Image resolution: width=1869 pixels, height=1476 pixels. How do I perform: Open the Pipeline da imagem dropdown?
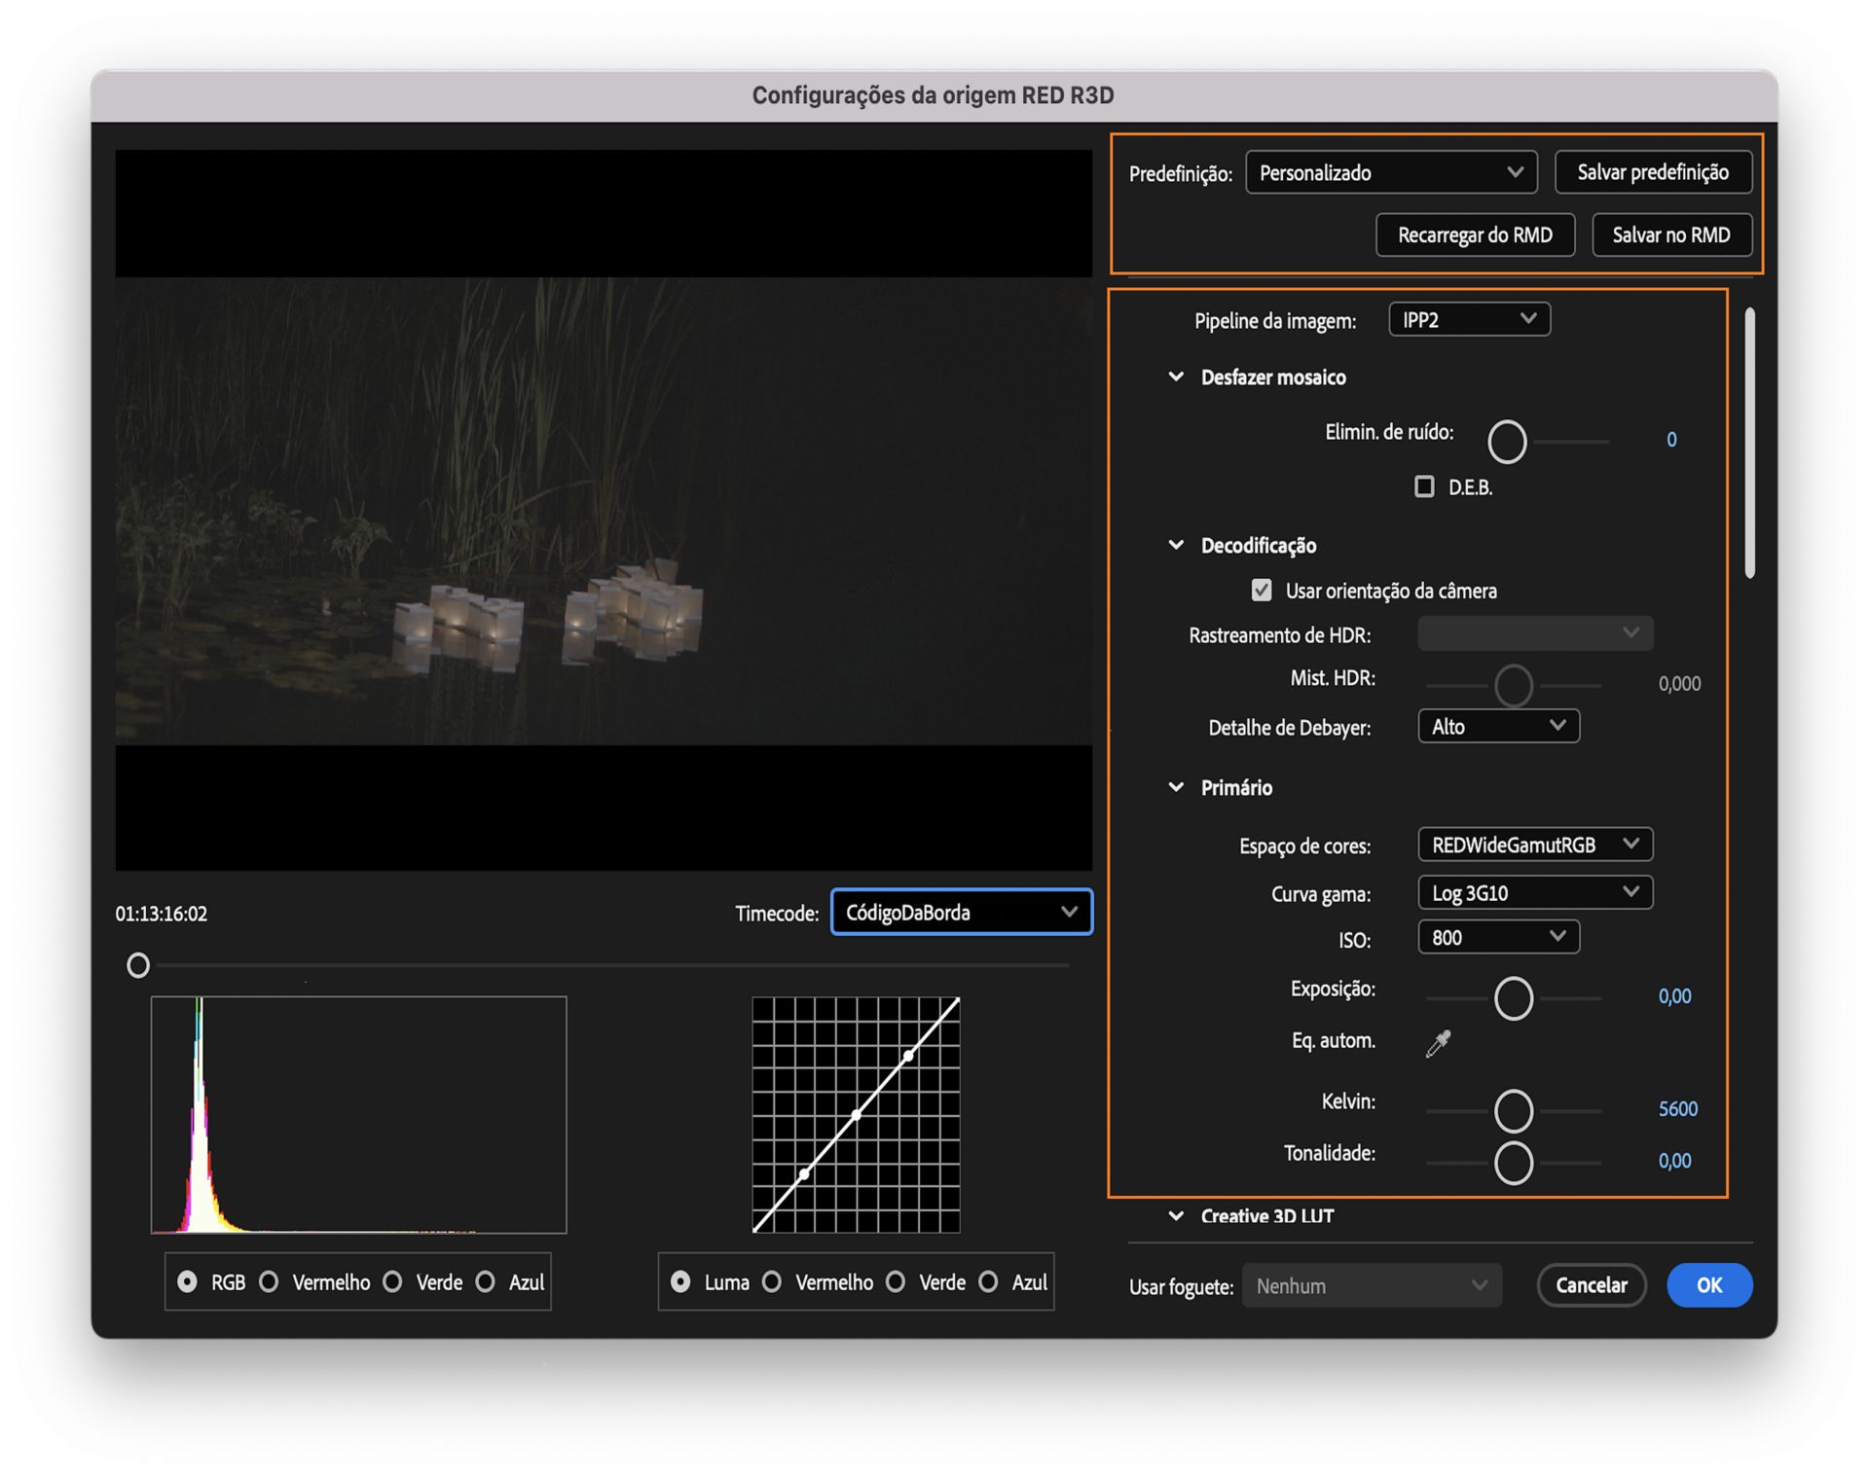1468,319
